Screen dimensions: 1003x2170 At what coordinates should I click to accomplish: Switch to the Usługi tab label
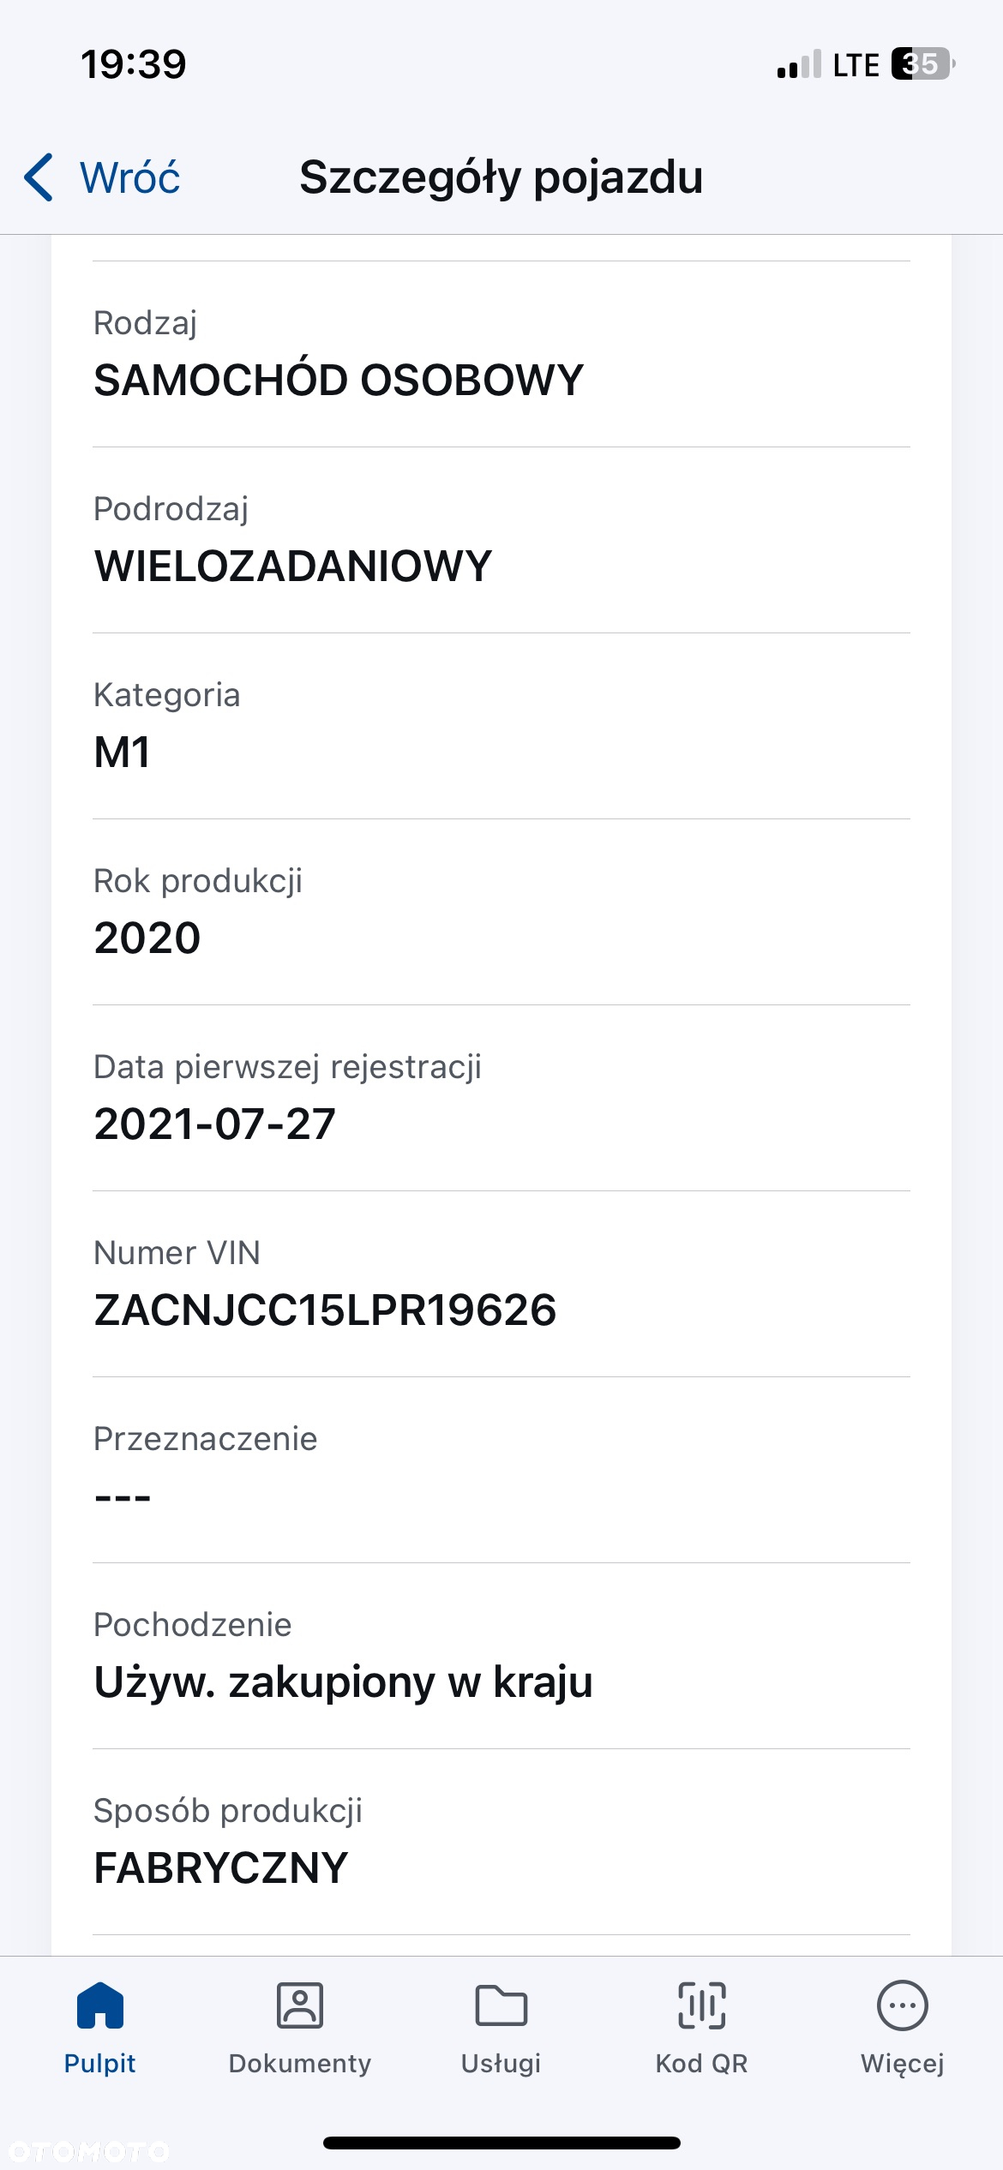coord(501,2063)
